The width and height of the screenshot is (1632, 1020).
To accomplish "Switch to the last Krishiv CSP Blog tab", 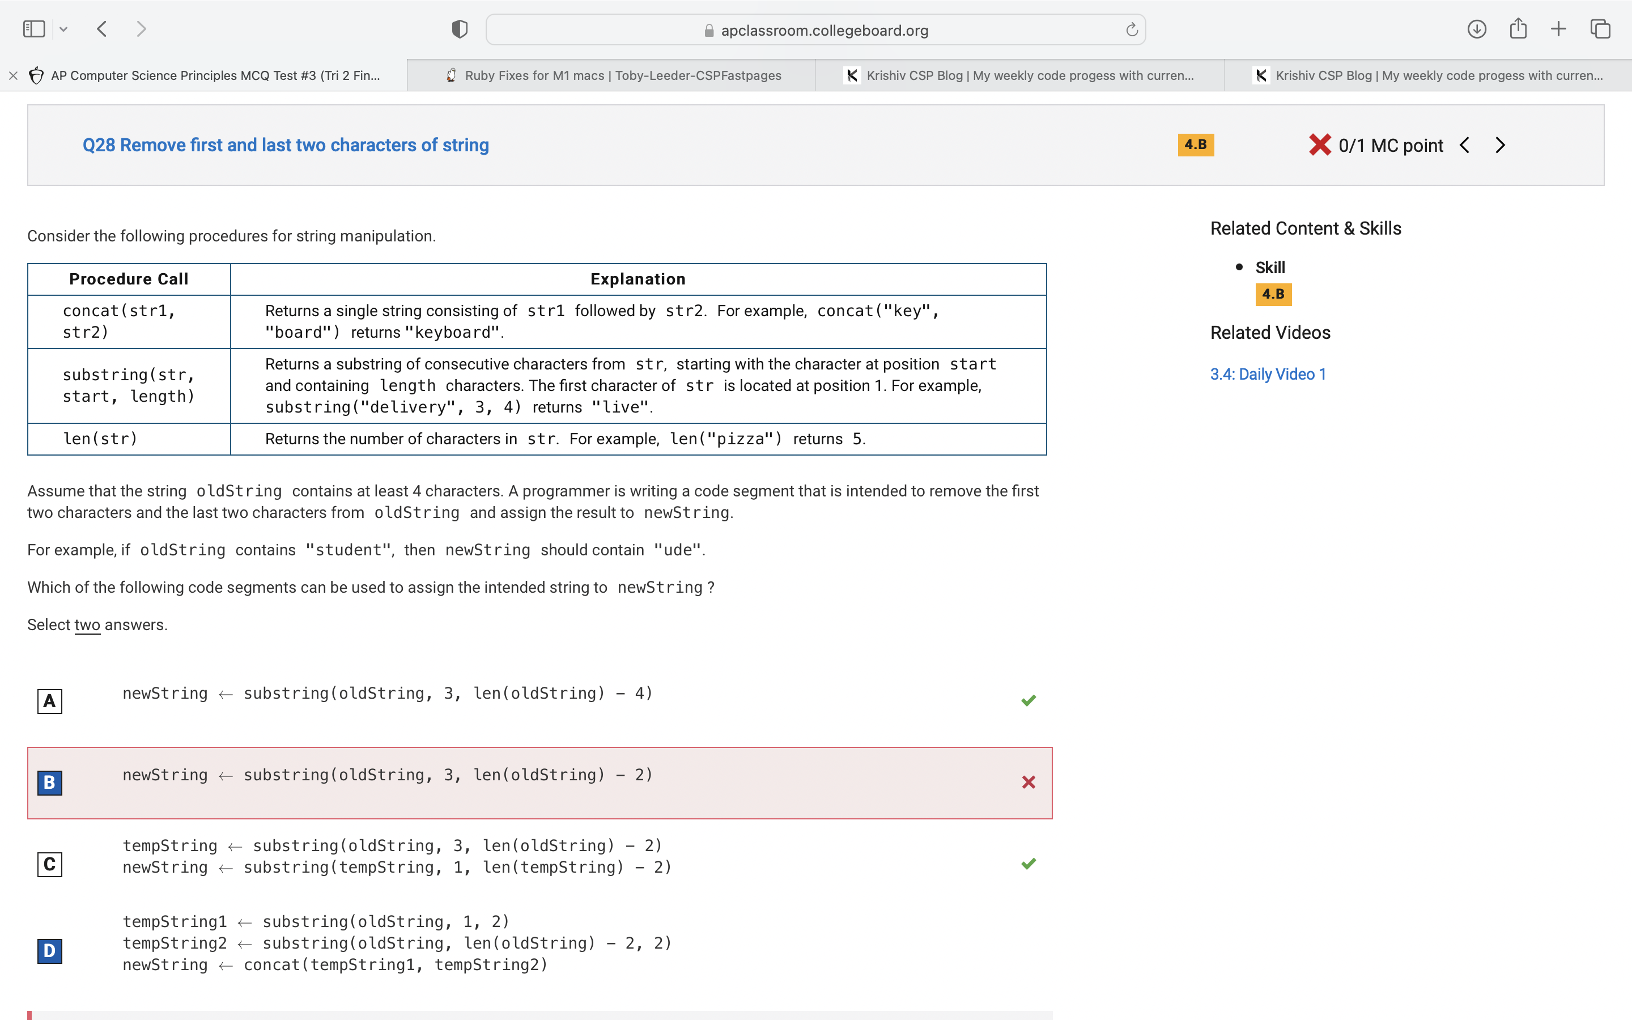I will pyautogui.click(x=1429, y=75).
